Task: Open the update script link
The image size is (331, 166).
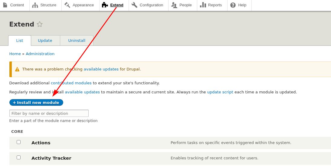Action: click(x=220, y=92)
